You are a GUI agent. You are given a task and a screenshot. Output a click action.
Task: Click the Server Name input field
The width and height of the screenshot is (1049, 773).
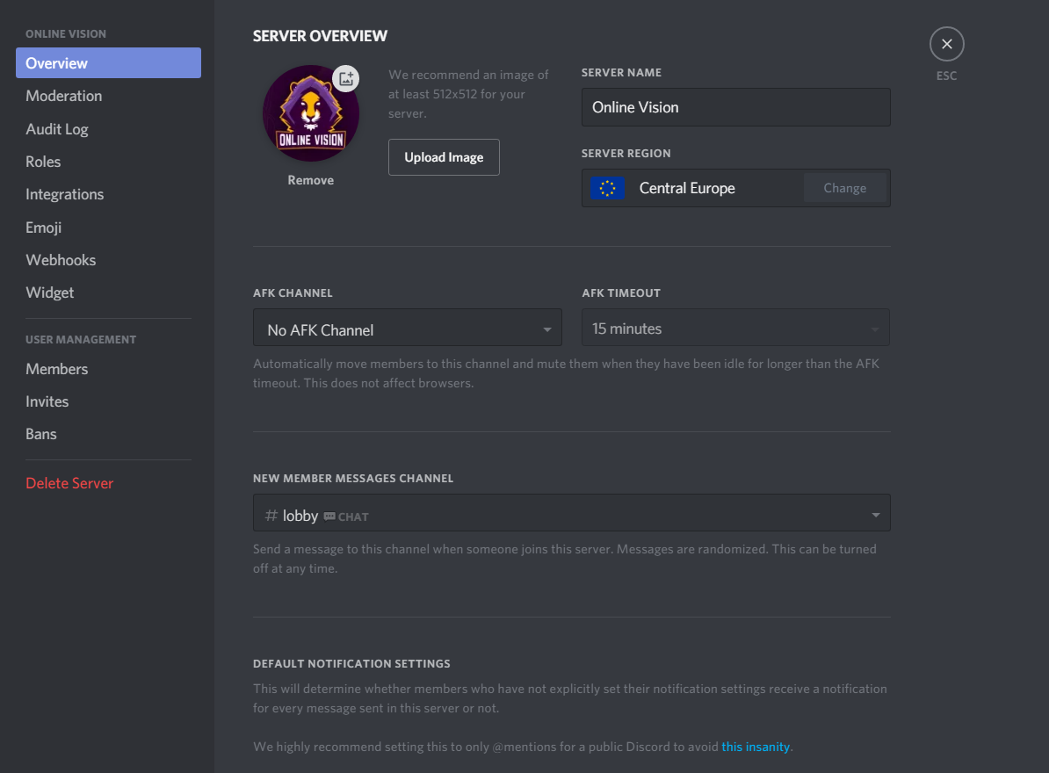coord(735,107)
